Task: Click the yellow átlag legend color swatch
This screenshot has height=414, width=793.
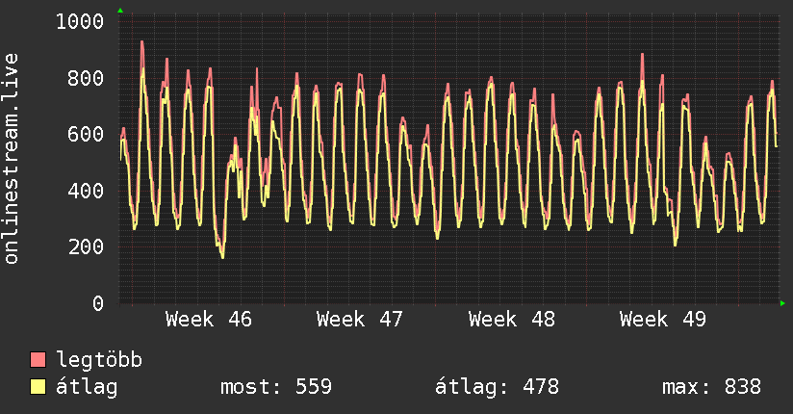Action: tap(38, 387)
